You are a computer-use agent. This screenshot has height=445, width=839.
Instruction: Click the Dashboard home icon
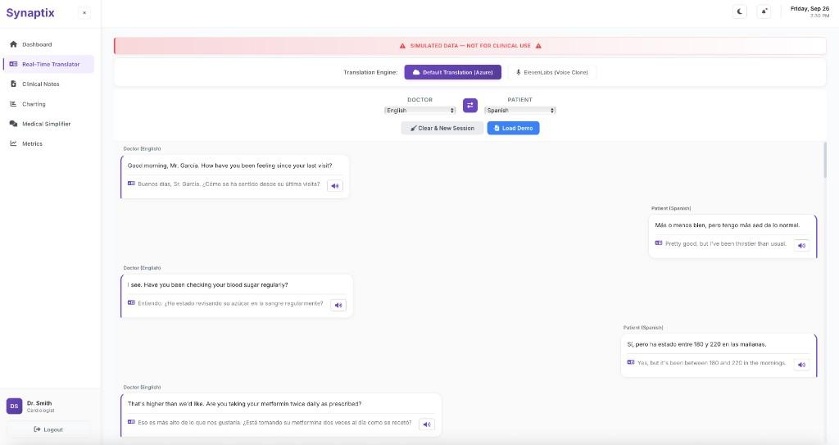[13, 44]
